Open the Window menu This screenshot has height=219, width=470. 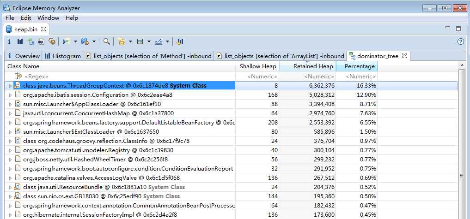48,18
